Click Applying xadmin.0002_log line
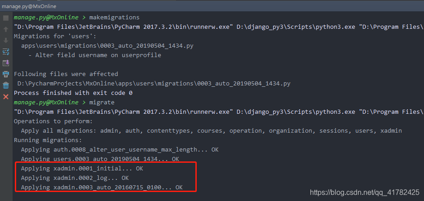The image size is (424, 201). (x=75, y=178)
